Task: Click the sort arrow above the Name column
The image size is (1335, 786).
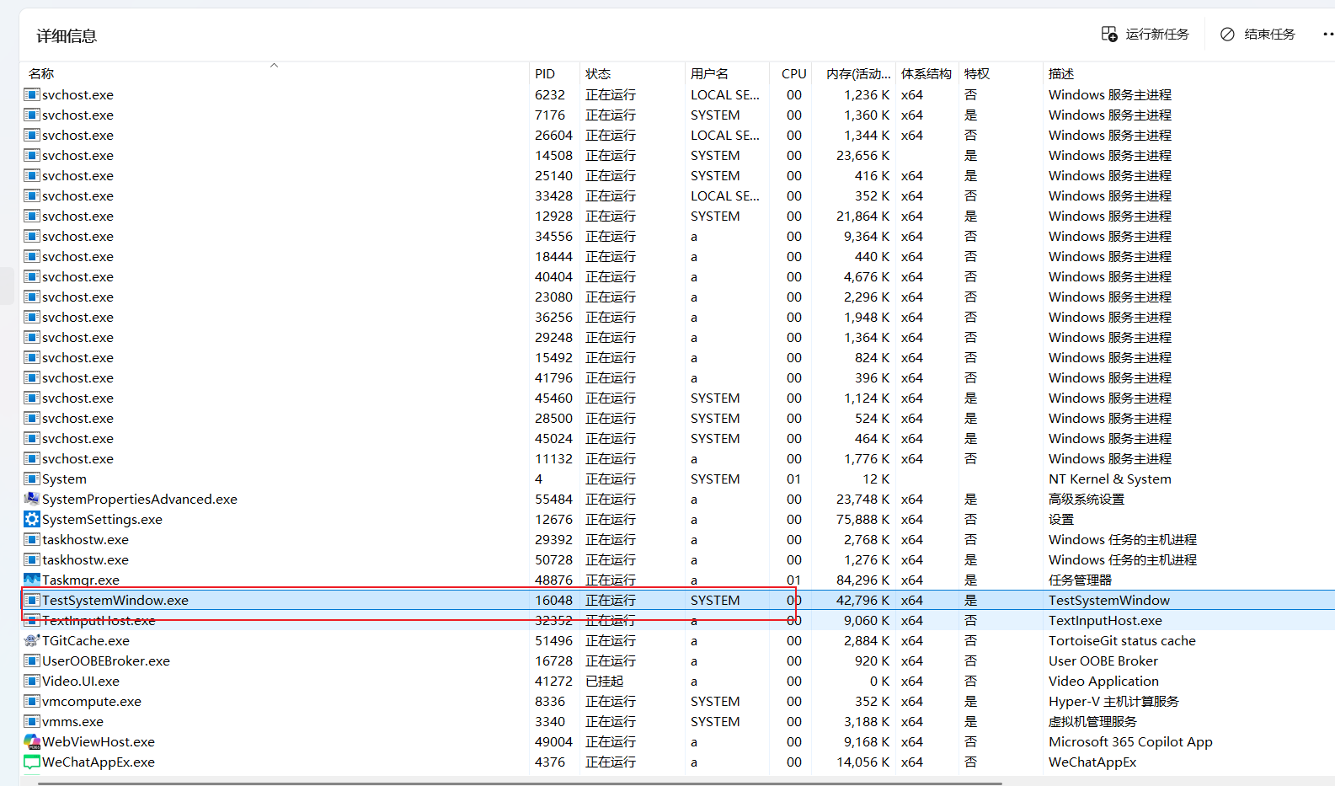Action: pos(274,65)
